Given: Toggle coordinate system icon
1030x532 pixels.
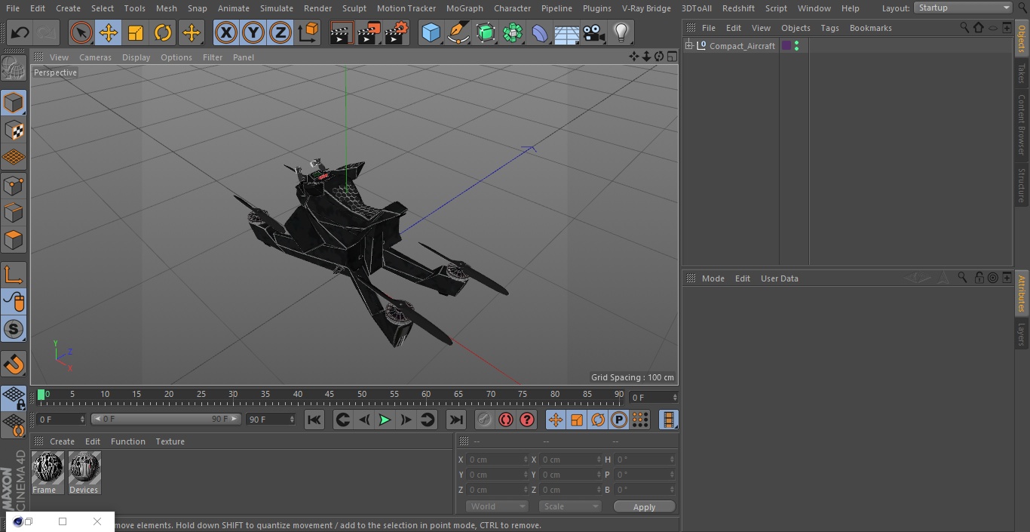Looking at the screenshot, I should pyautogui.click(x=308, y=32).
